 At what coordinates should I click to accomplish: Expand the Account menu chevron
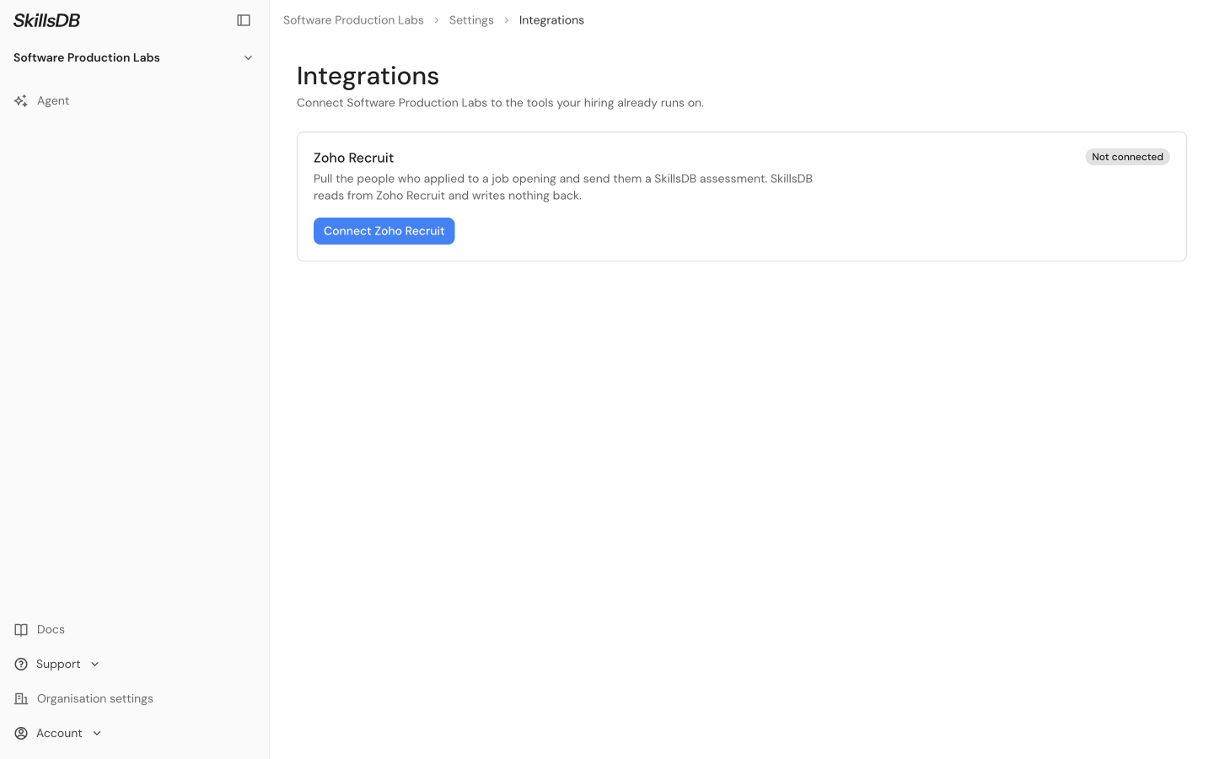point(97,734)
